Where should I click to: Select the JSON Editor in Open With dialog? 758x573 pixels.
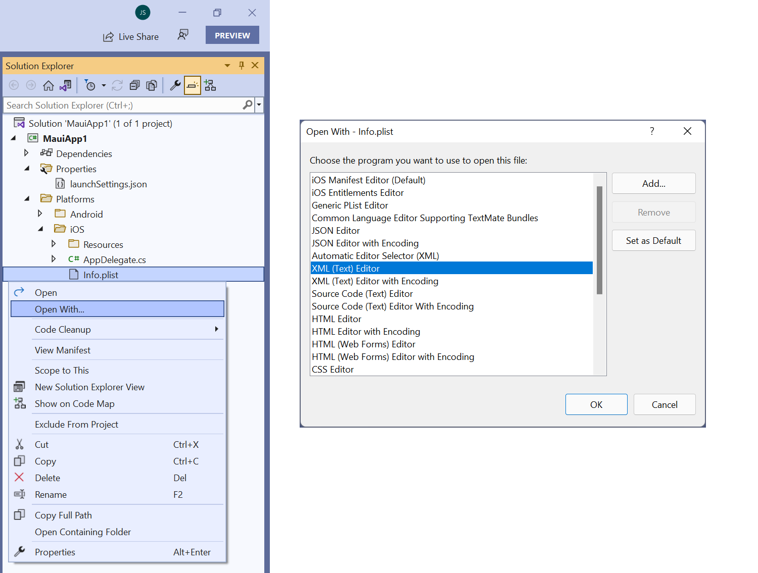point(336,230)
